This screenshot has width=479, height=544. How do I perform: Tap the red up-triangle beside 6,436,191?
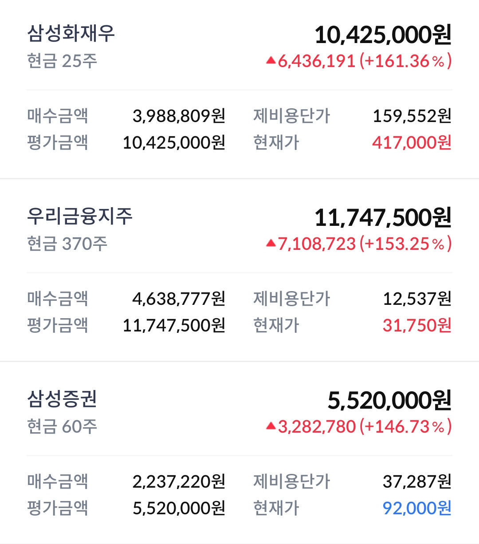coord(271,61)
